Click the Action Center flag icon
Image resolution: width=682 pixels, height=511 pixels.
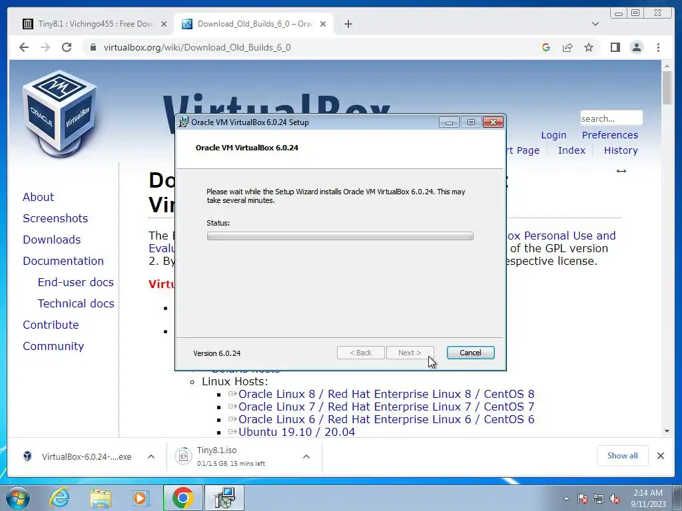pyautogui.click(x=583, y=498)
